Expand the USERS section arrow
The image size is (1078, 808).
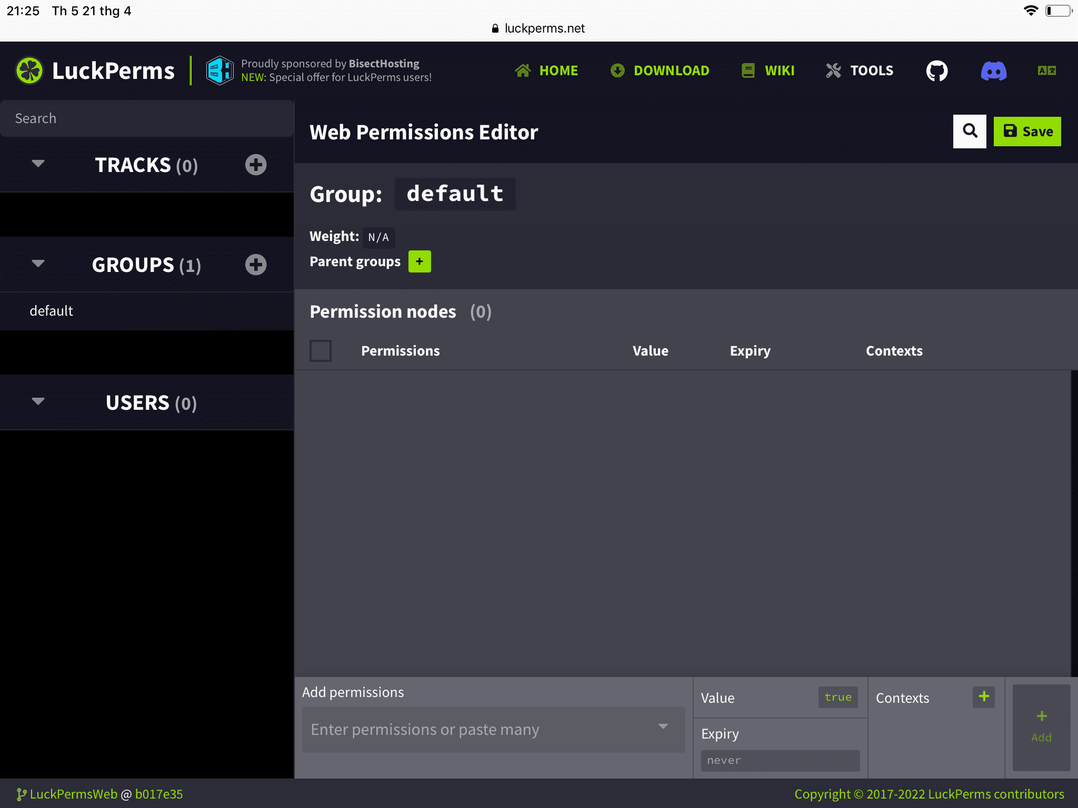[38, 402]
